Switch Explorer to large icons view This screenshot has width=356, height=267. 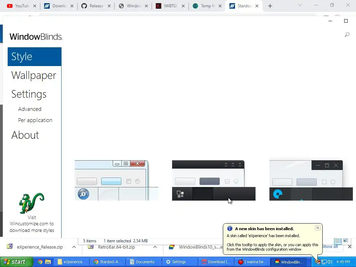pyautogui.click(x=346, y=241)
